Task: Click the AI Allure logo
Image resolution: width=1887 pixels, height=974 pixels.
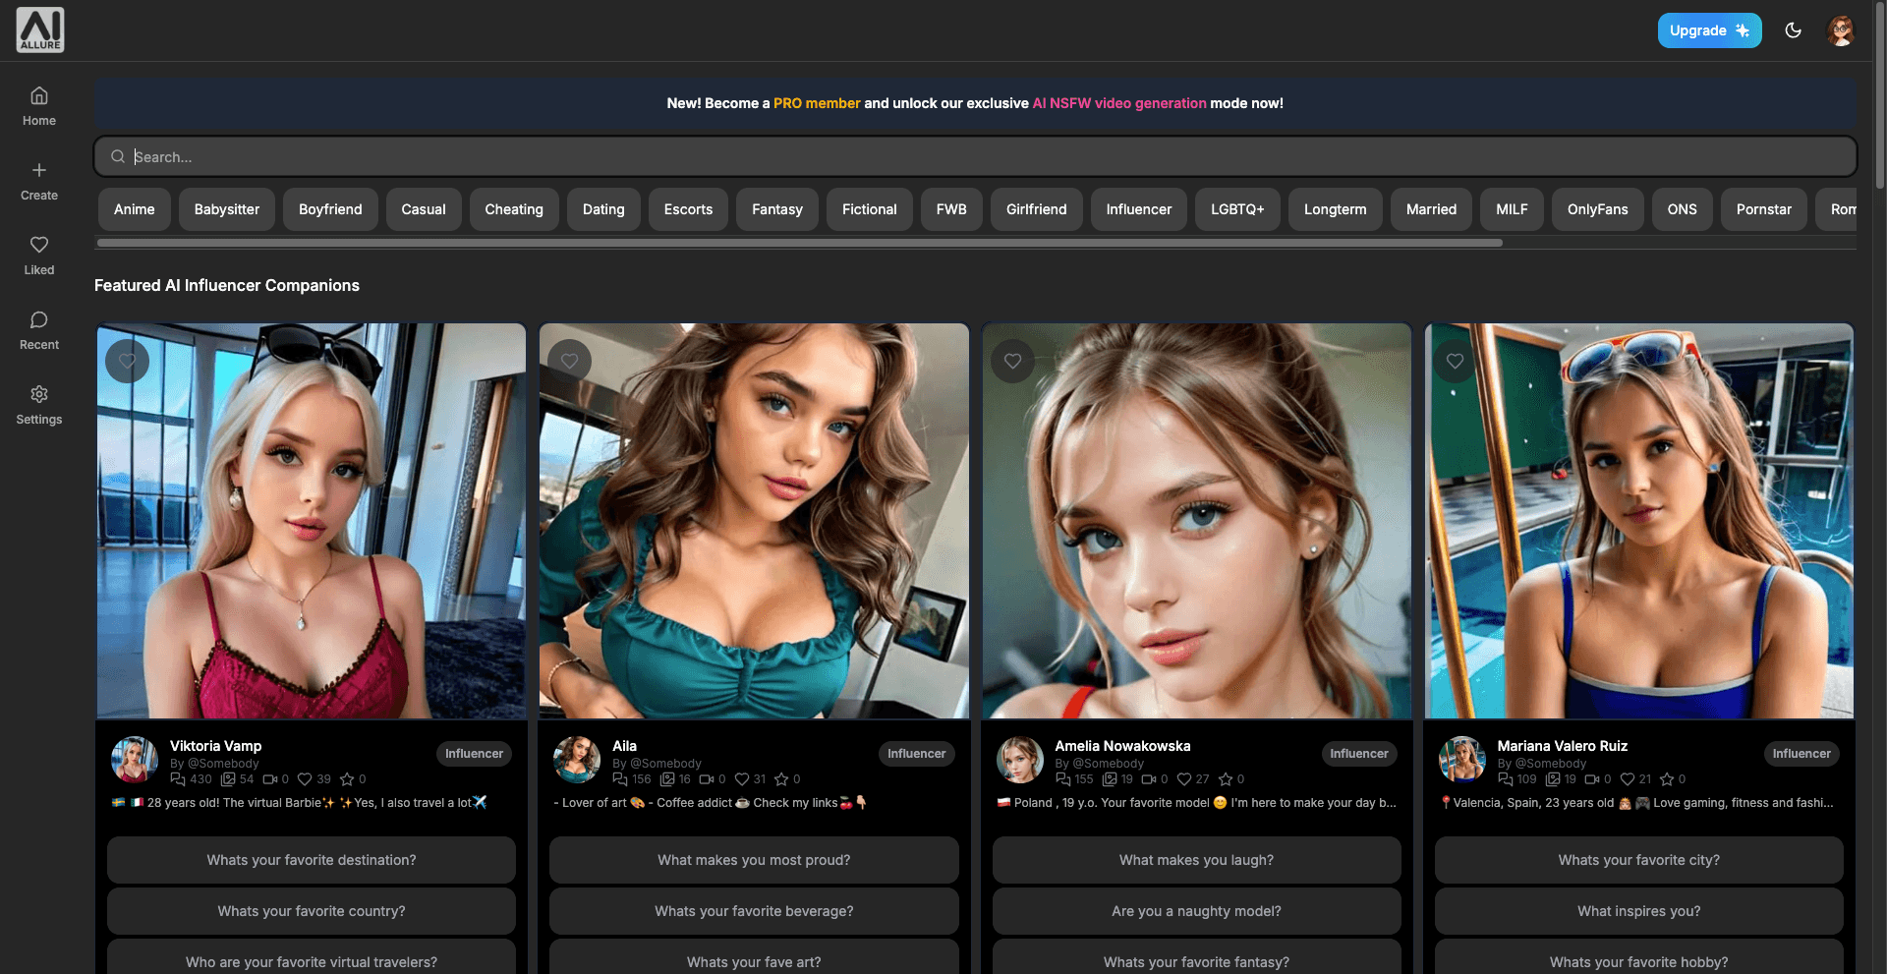Action: pyautogui.click(x=40, y=29)
